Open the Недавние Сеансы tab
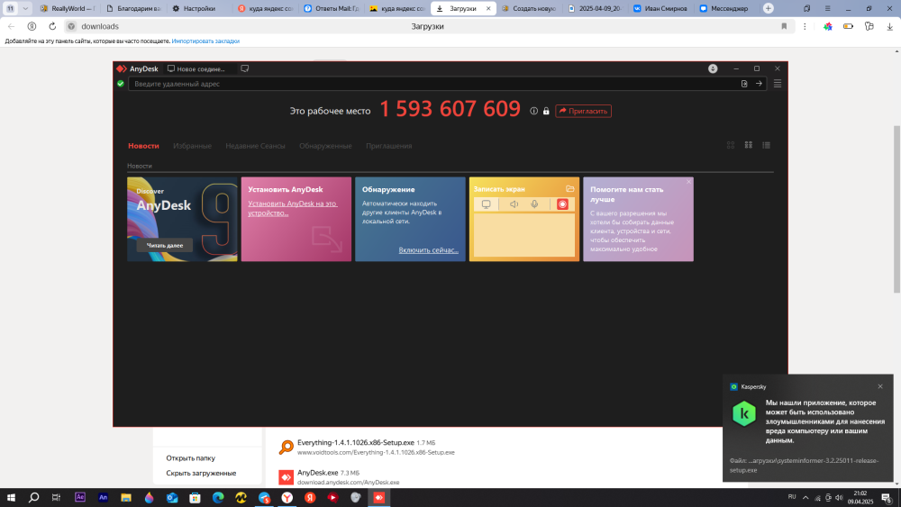This screenshot has width=901, height=507. point(255,146)
